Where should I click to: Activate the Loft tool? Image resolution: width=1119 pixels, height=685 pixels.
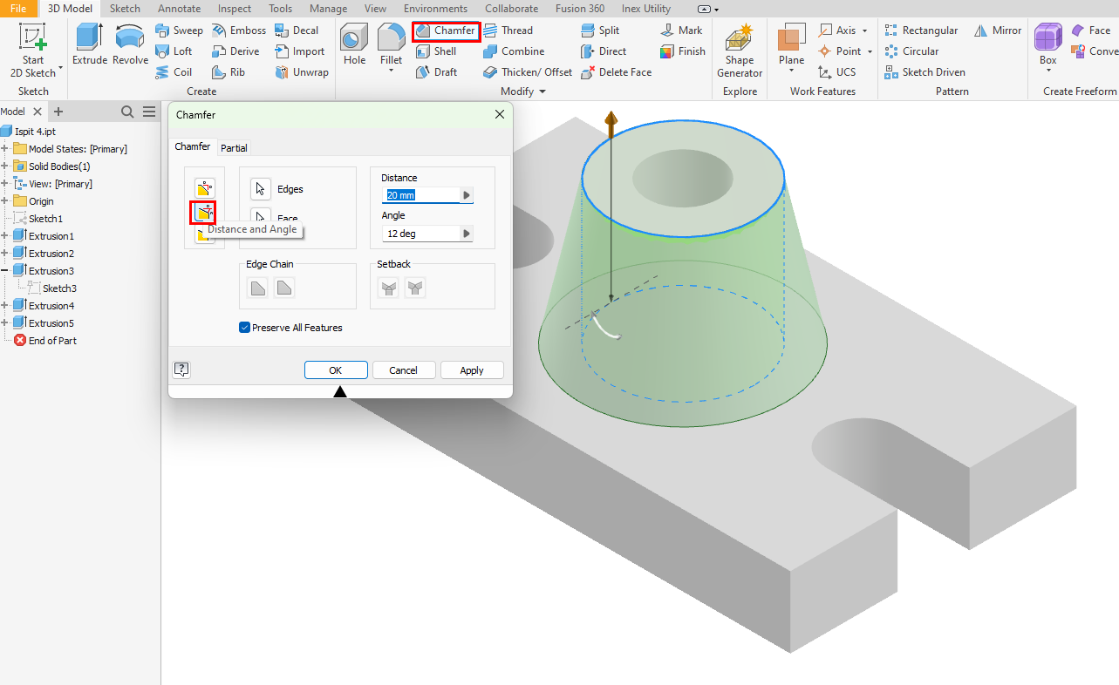pos(174,51)
